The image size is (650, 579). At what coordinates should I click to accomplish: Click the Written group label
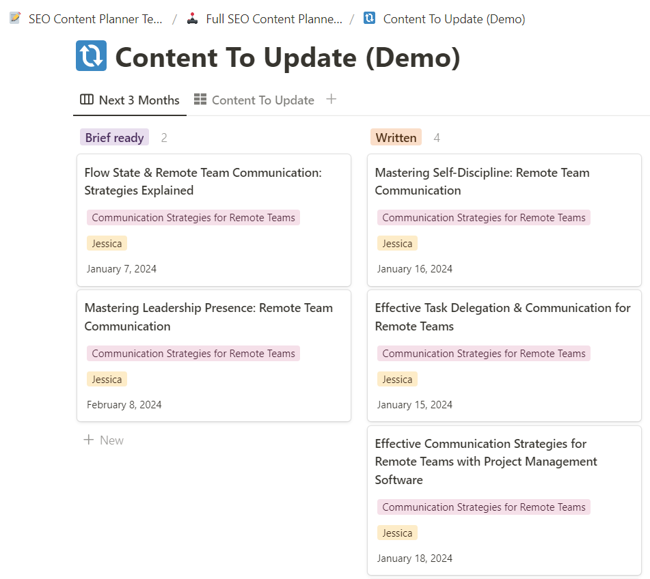396,138
